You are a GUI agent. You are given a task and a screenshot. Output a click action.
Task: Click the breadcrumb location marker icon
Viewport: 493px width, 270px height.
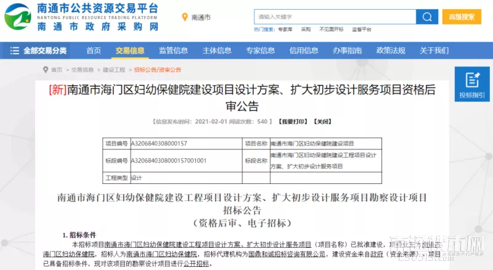click(x=46, y=69)
